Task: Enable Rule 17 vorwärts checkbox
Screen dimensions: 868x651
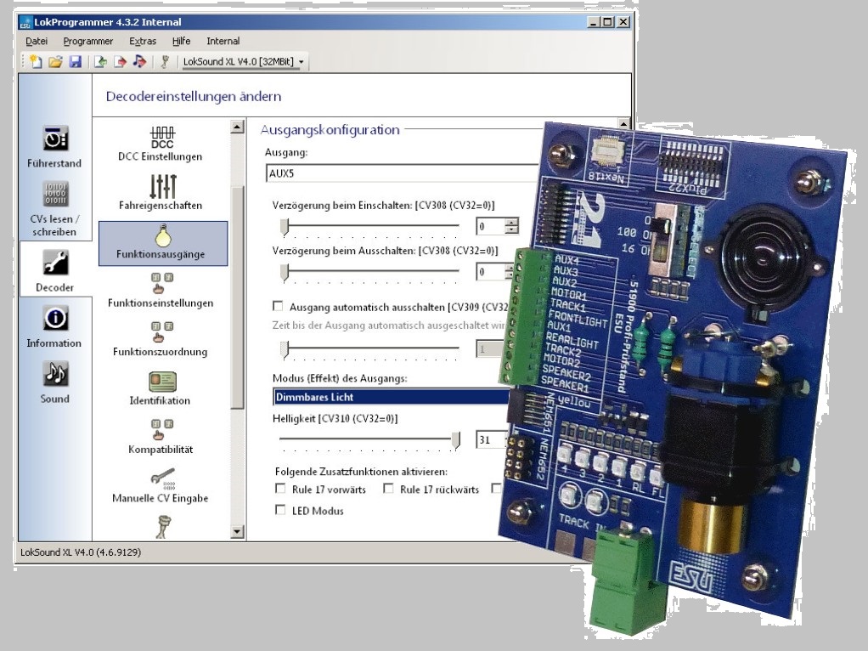Action: (280, 489)
